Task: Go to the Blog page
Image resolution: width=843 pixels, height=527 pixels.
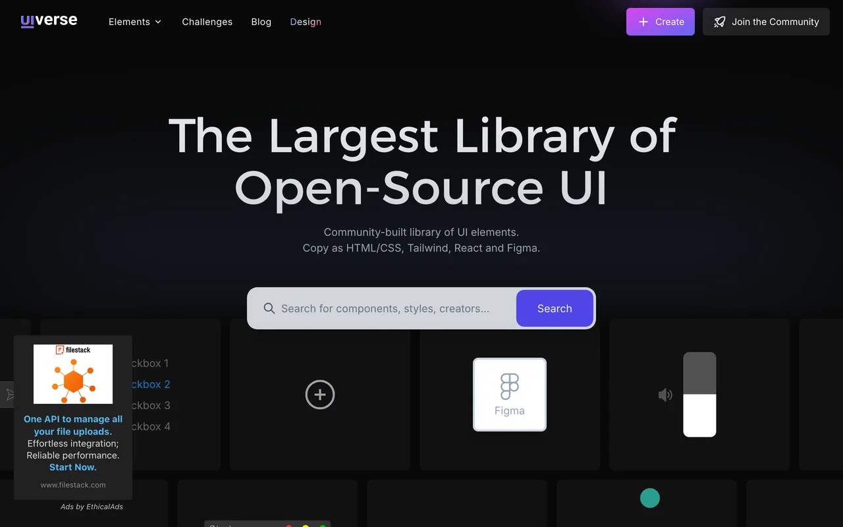Action: point(261,22)
